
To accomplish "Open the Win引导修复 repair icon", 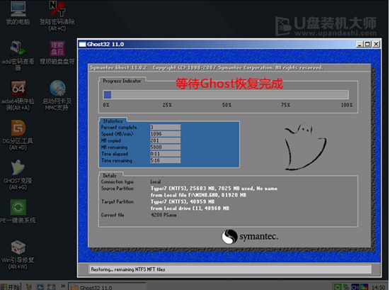I will [x=18, y=255].
